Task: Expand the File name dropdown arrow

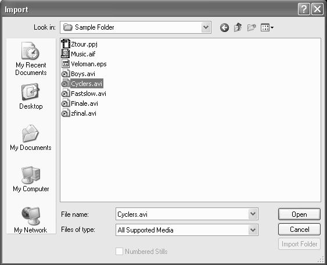Action: 253,214
